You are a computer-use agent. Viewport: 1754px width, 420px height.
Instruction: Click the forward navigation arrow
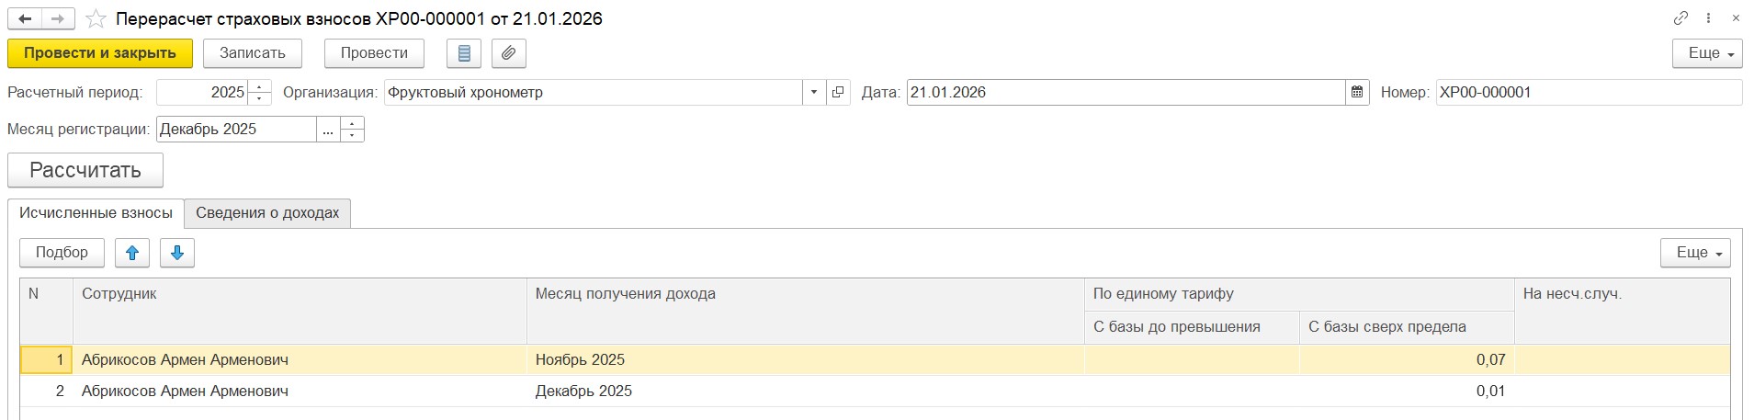point(58,18)
